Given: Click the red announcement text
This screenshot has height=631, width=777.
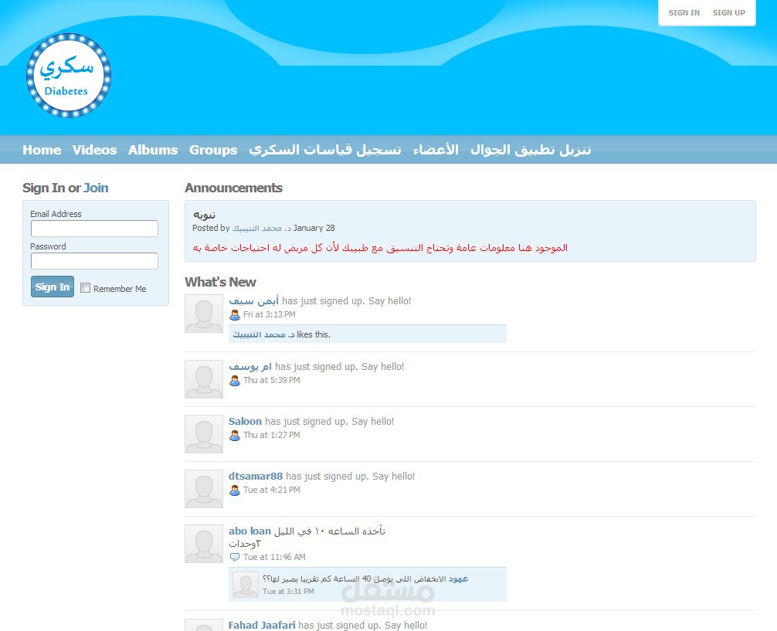Looking at the screenshot, I should 380,248.
